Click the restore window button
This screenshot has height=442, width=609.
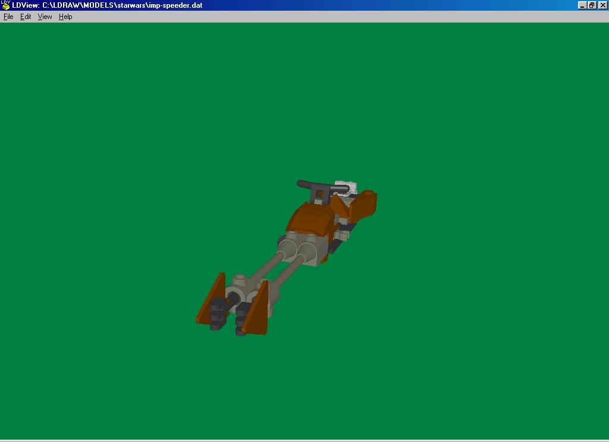(591, 5)
